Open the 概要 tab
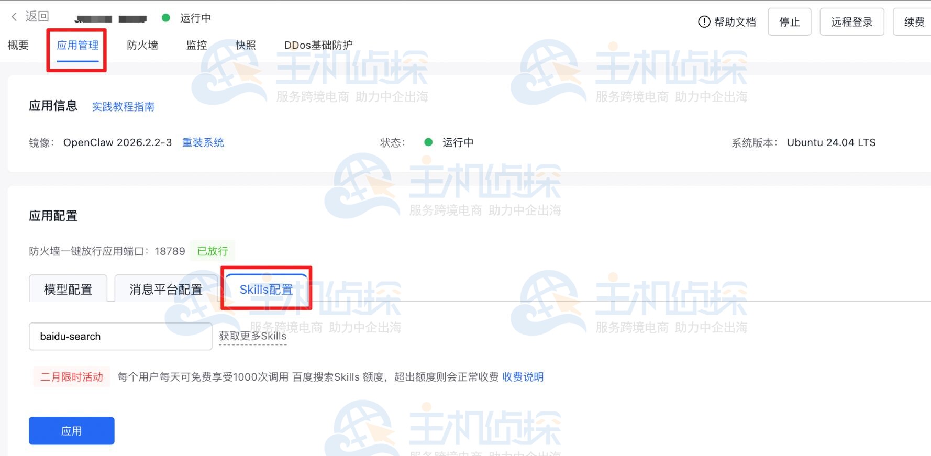The width and height of the screenshot is (931, 456). (x=18, y=45)
